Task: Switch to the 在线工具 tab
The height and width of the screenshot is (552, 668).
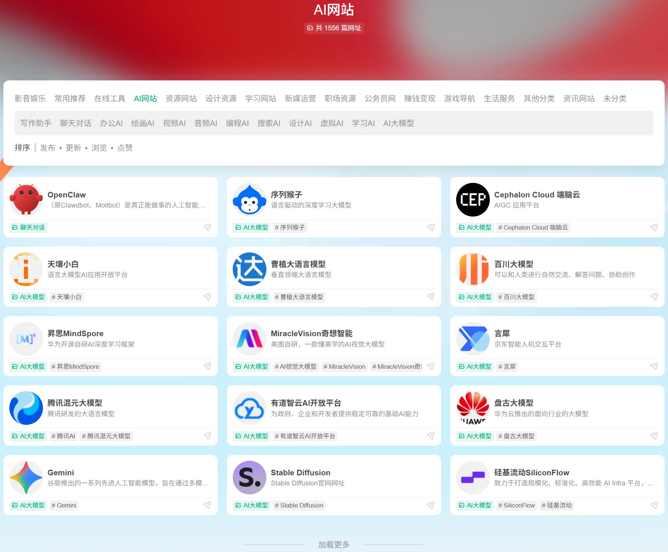Action: [109, 98]
